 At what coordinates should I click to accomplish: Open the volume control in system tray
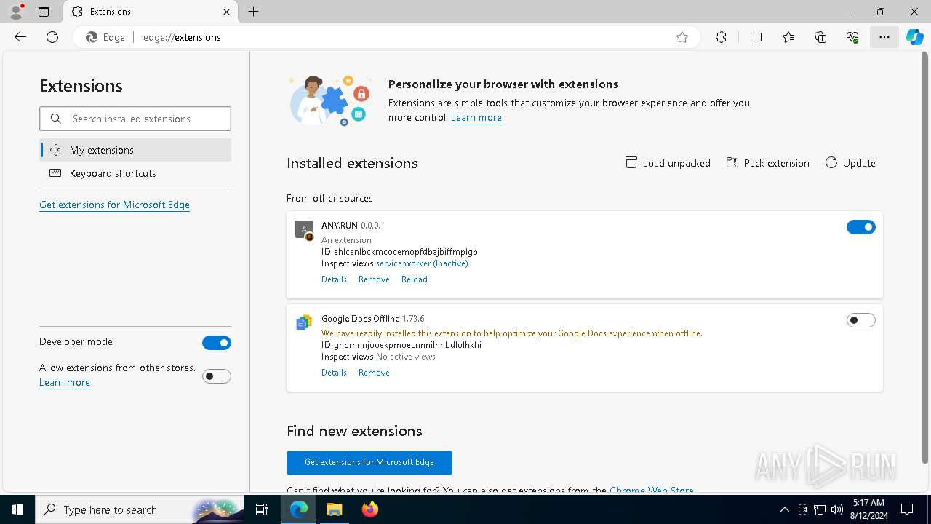[836, 509]
